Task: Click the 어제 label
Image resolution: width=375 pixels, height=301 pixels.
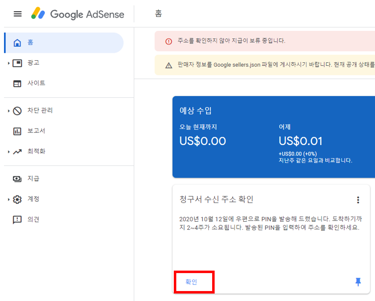Action: click(x=284, y=127)
